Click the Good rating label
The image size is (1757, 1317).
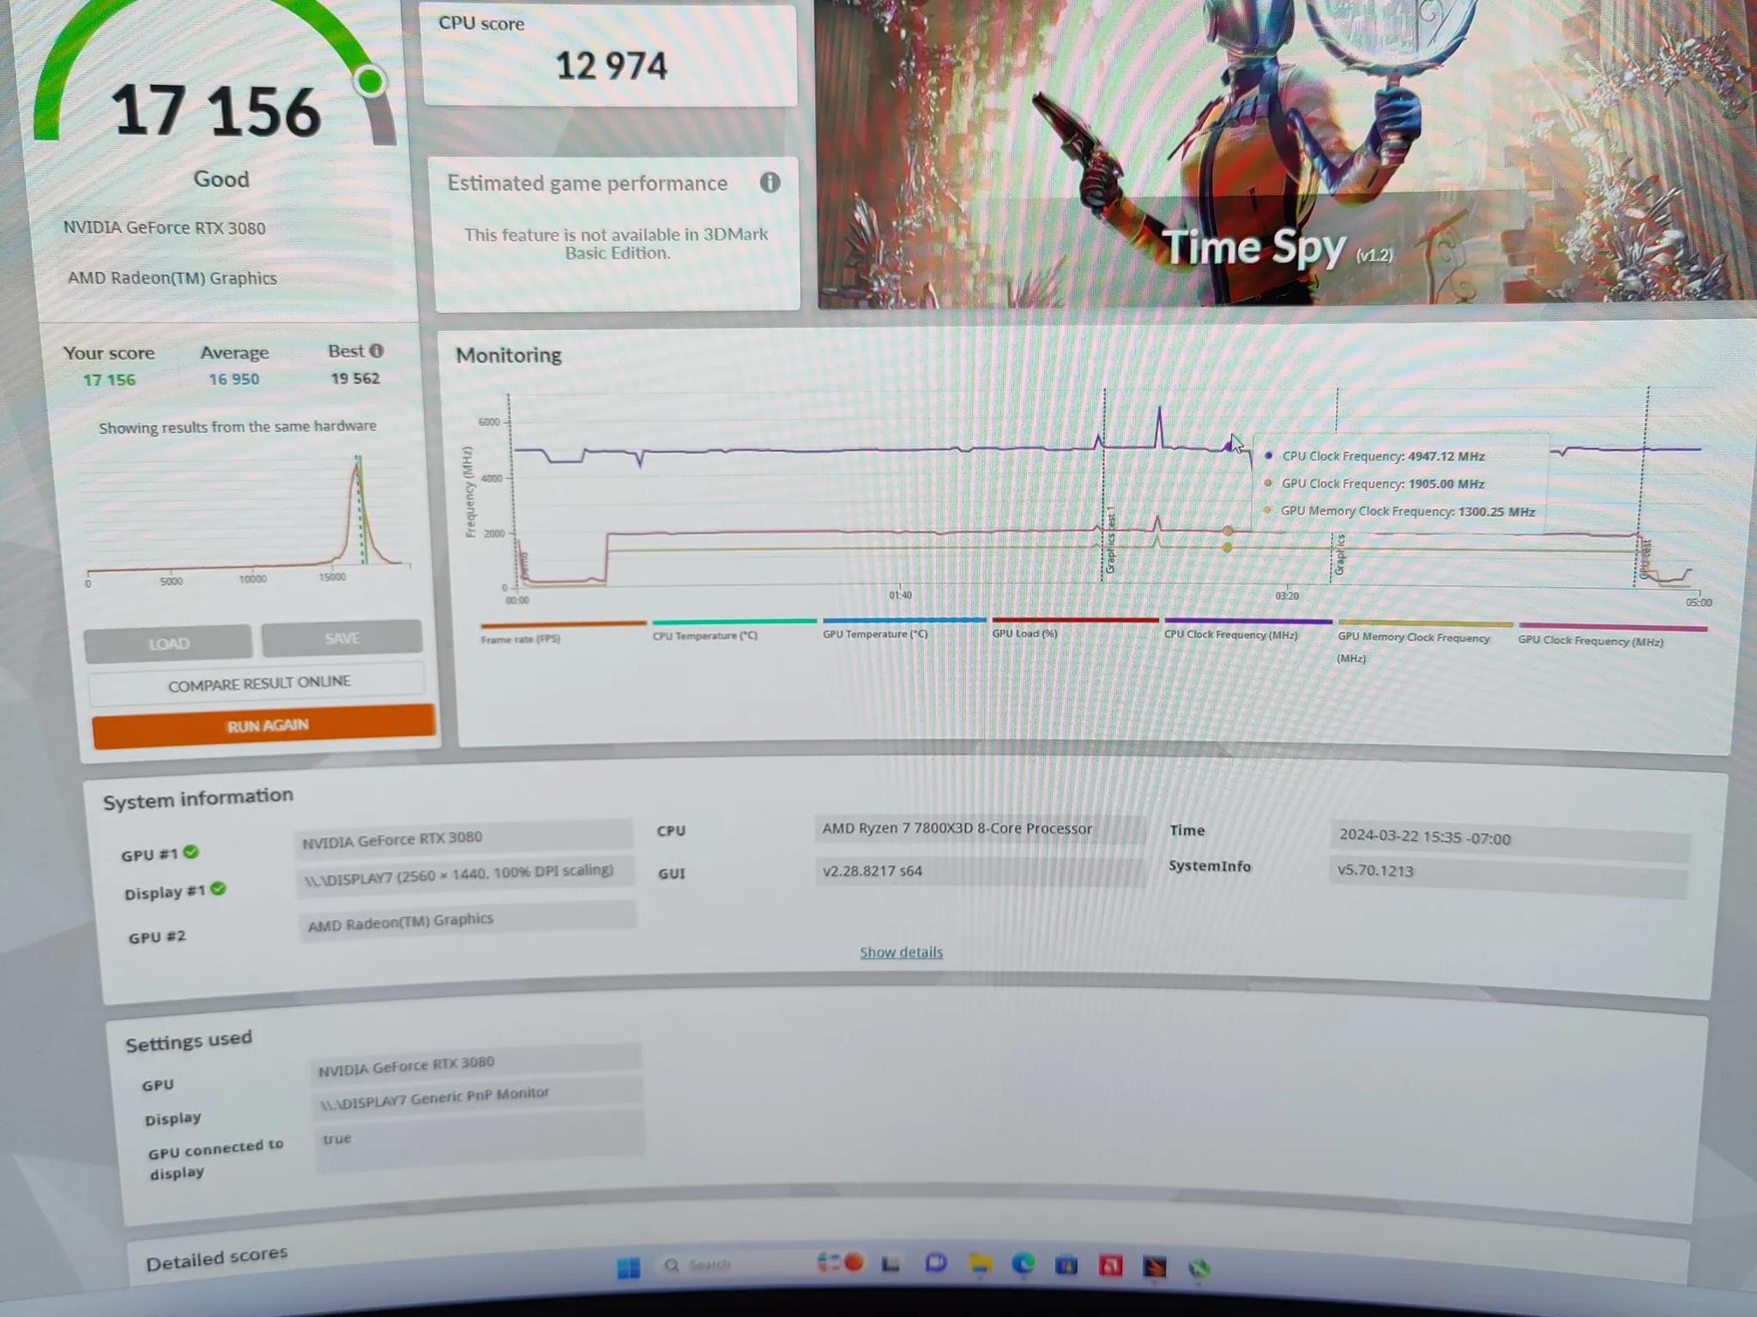coord(221,179)
